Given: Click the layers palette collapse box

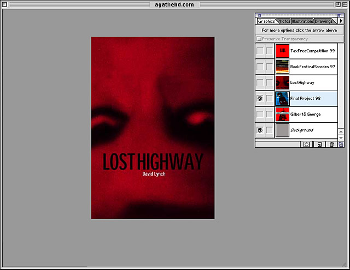Looking at the screenshot, I should click(339, 15).
